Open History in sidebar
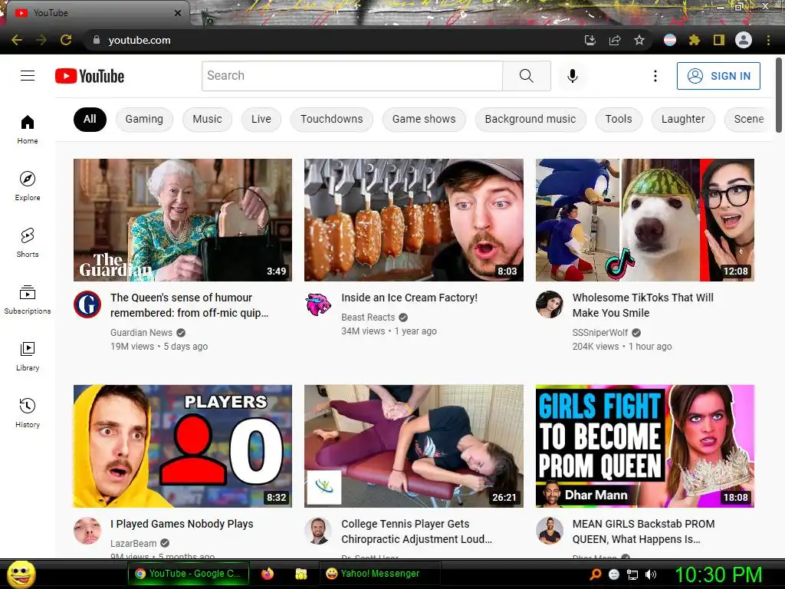The height and width of the screenshot is (589, 785). click(28, 412)
